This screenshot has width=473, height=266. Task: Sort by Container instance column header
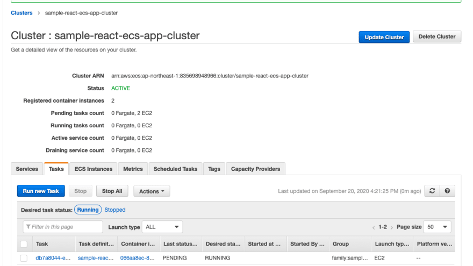(138, 243)
